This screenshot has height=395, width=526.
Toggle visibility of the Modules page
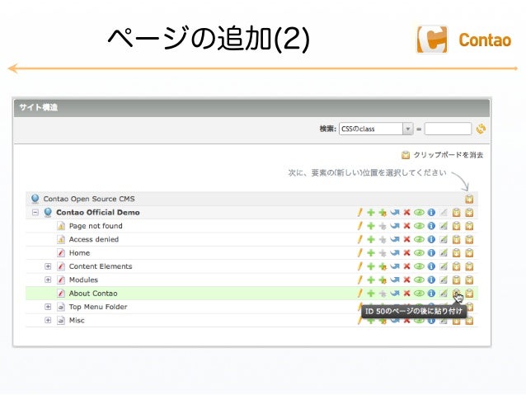tap(419, 280)
